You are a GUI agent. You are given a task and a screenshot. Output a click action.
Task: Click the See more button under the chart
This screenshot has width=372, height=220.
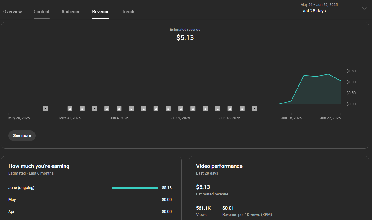(22, 135)
